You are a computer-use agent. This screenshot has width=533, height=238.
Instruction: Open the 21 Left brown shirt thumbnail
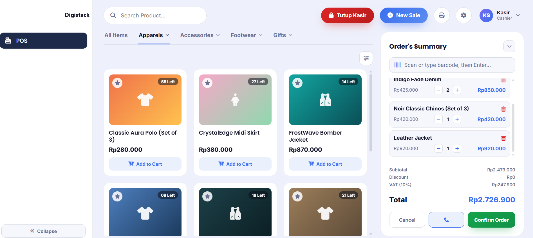coord(325,212)
